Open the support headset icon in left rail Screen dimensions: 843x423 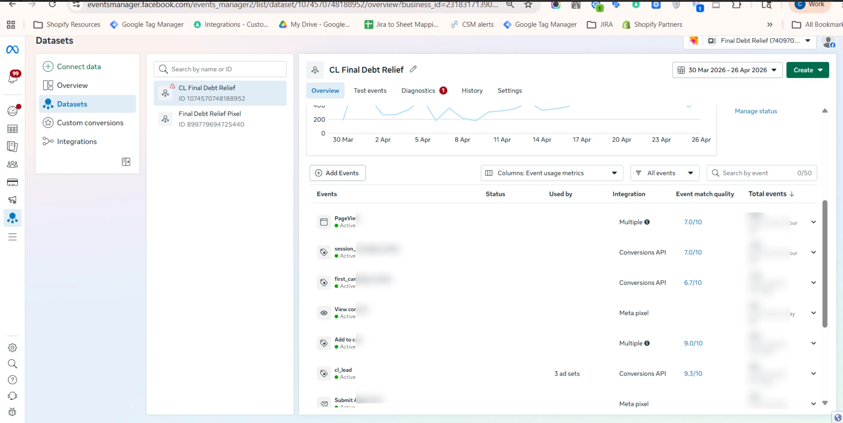12,396
